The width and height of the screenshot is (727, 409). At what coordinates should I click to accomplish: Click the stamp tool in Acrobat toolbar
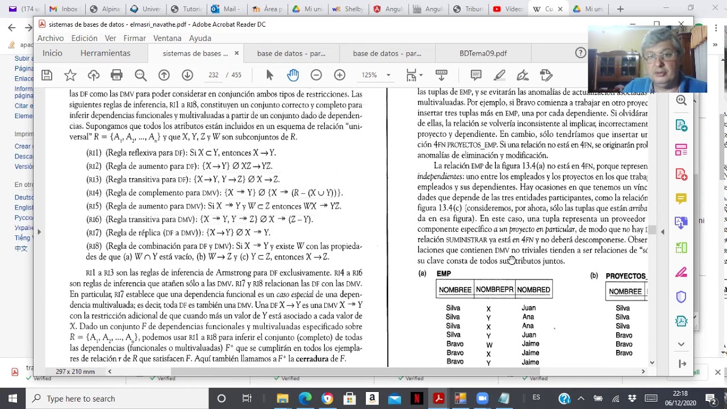546,75
